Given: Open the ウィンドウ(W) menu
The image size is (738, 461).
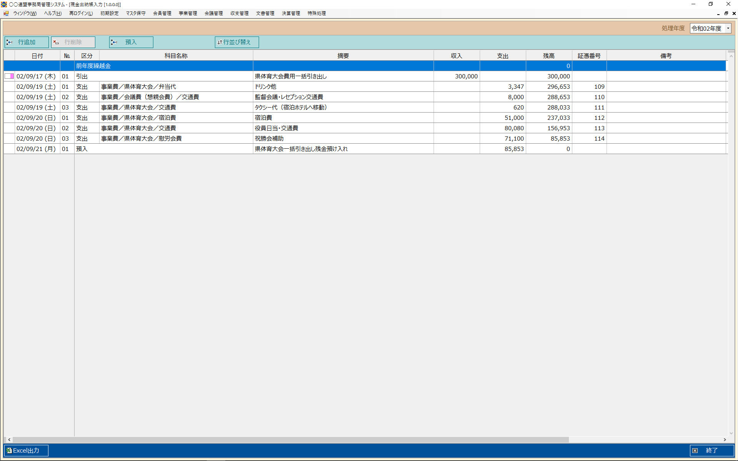Looking at the screenshot, I should [25, 13].
